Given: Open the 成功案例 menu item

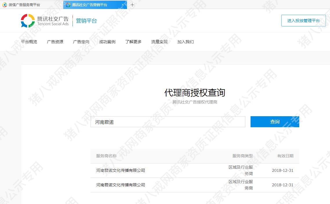Looking at the screenshot, I should click(107, 42).
